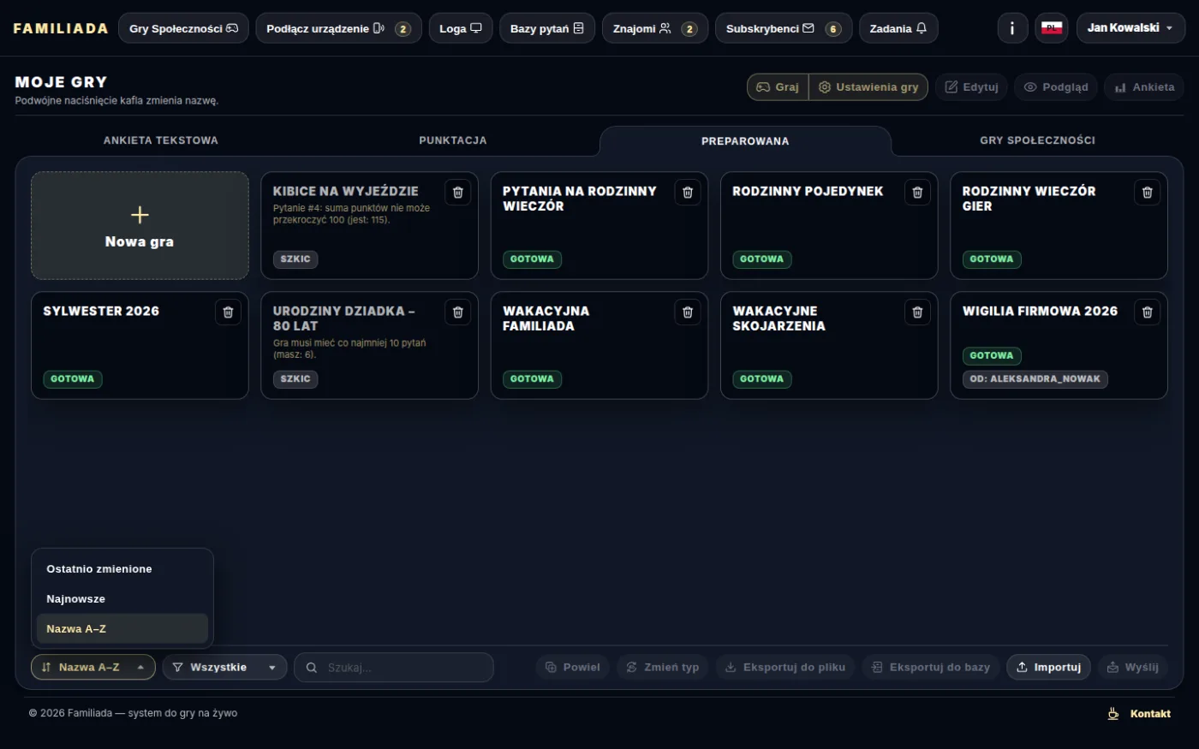Open Ustawienia gry settings
1199x749 pixels.
(x=868, y=87)
